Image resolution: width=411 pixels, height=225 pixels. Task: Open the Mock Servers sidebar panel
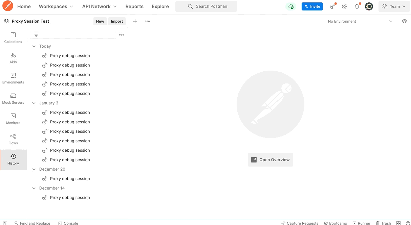point(13,99)
